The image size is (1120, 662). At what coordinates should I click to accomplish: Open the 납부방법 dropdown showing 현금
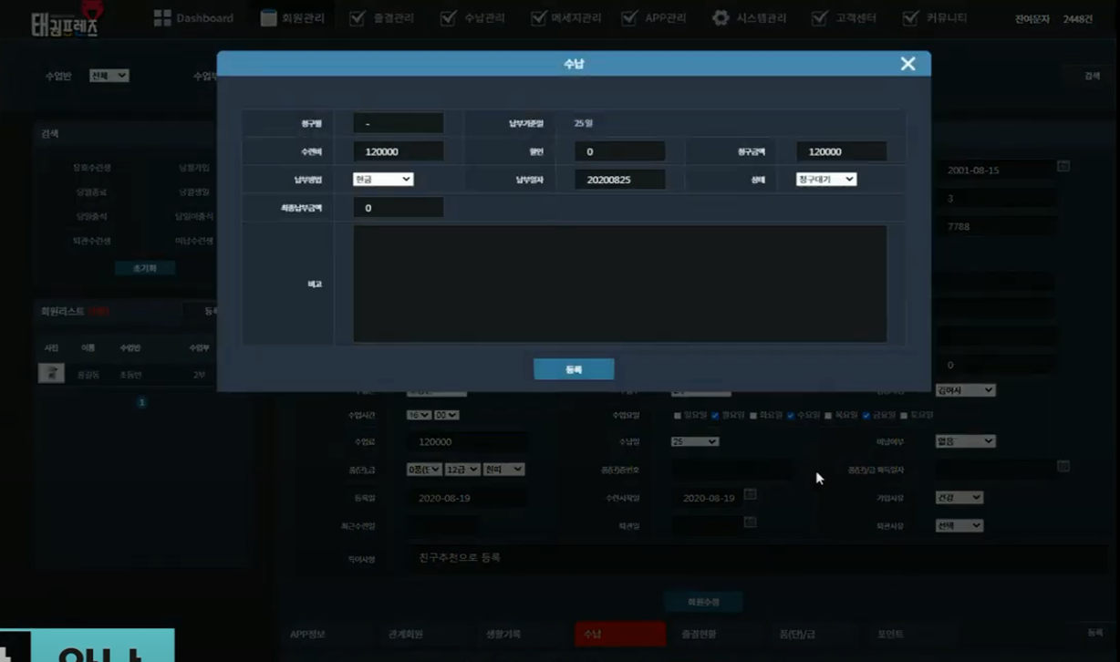(x=383, y=180)
